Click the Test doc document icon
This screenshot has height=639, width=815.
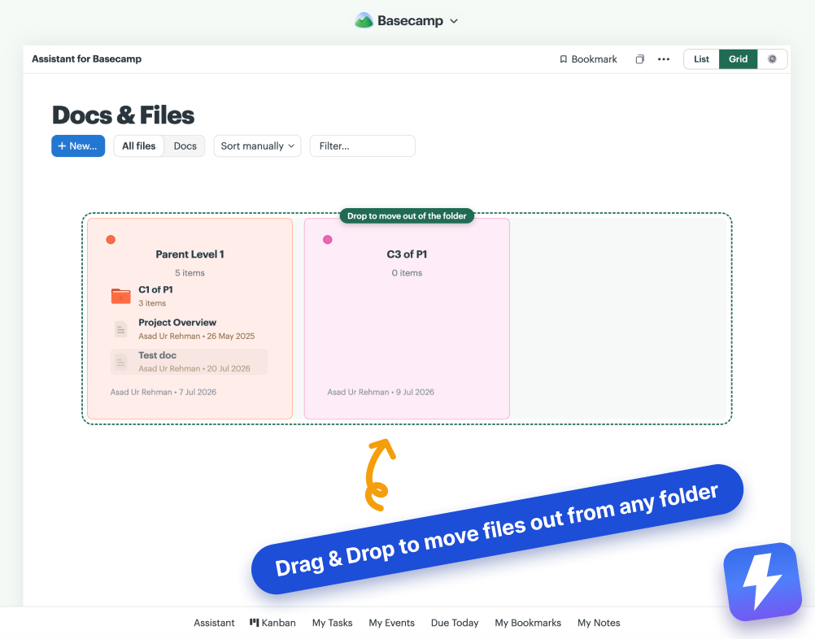(120, 362)
